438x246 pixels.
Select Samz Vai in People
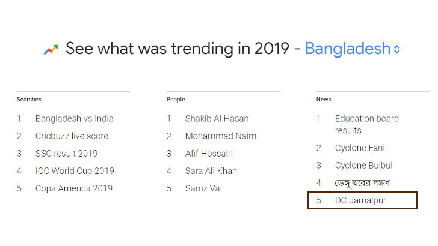pyautogui.click(x=203, y=188)
